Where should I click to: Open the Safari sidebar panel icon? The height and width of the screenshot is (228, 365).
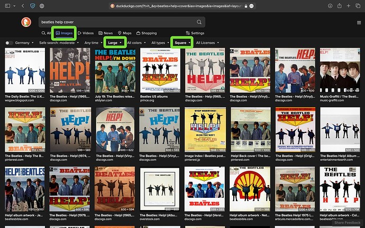click(8, 6)
